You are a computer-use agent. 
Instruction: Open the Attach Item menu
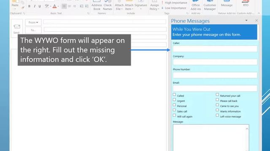(x=129, y=5)
